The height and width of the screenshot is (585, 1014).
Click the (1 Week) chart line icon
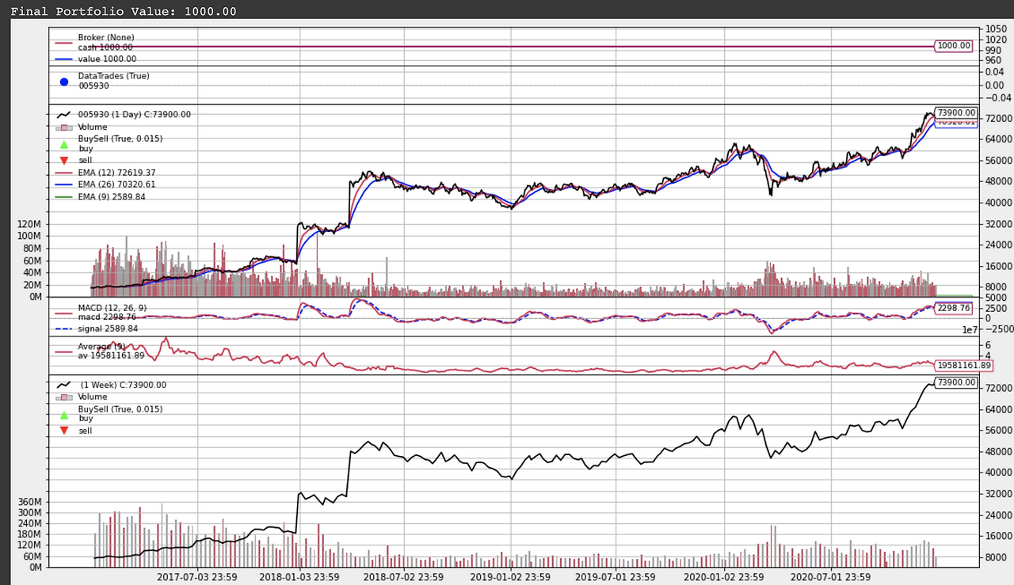coord(62,384)
